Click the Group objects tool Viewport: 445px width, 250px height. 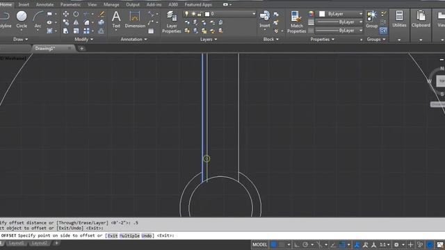tap(371, 19)
